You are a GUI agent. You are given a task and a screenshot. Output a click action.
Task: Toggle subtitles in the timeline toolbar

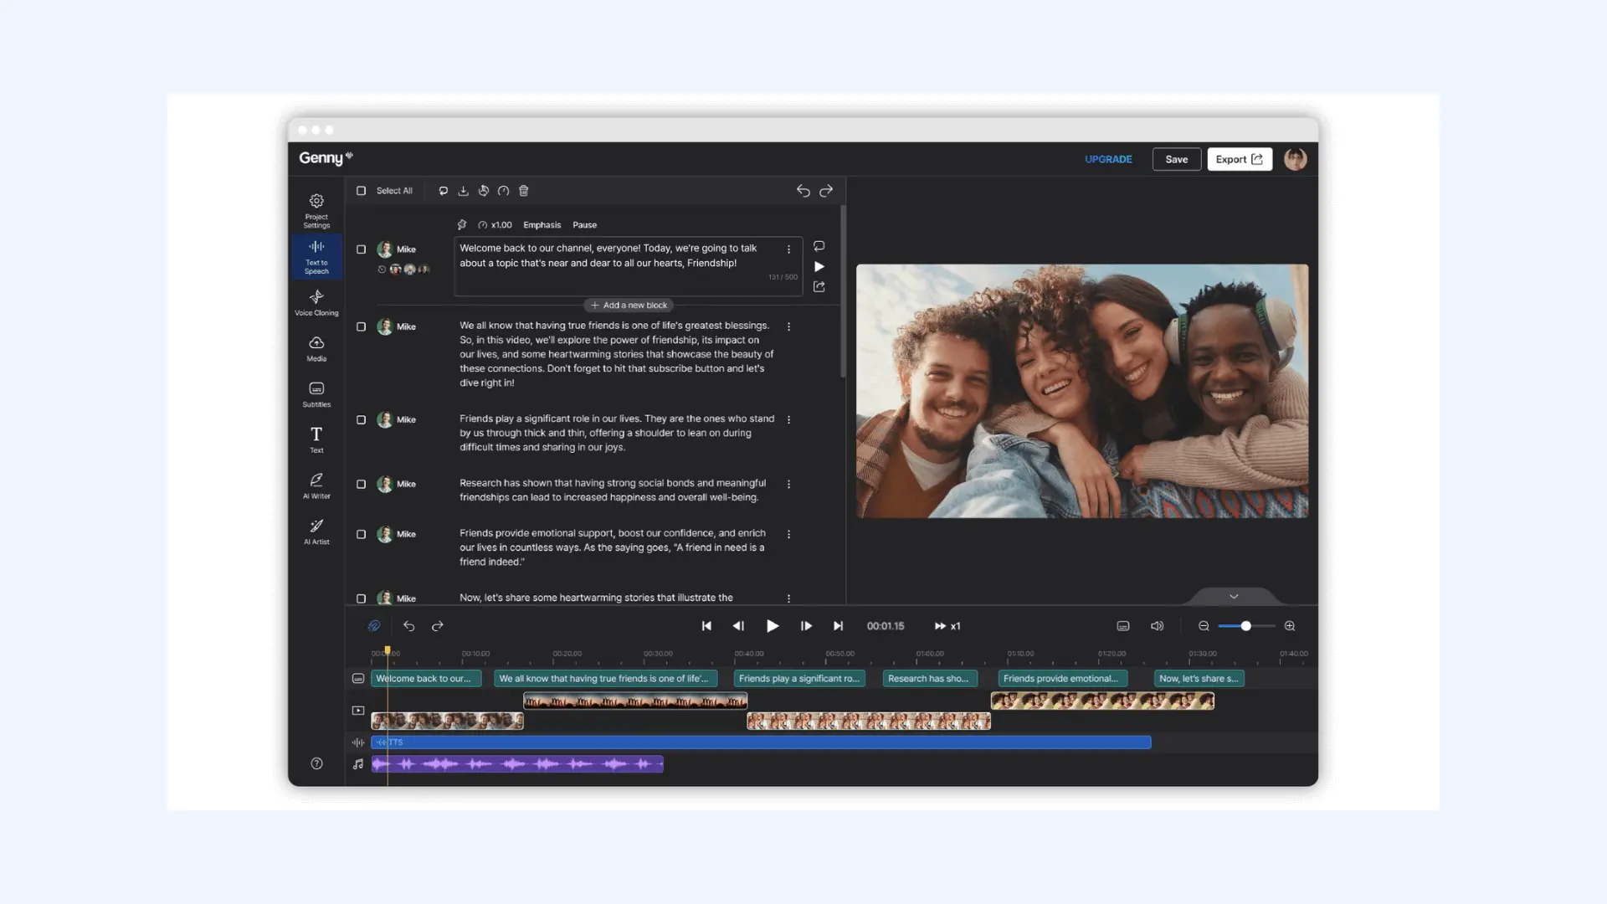(x=1122, y=625)
